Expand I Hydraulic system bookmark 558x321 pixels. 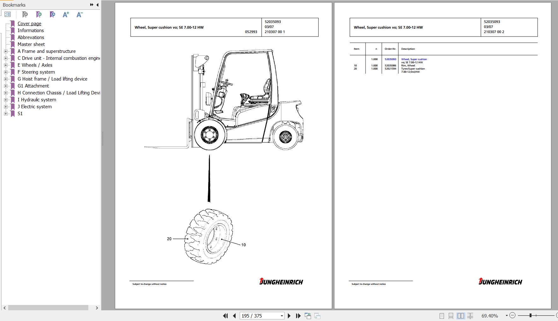pyautogui.click(x=6, y=100)
